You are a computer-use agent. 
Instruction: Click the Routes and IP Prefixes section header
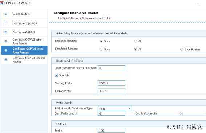(x=129, y=61)
